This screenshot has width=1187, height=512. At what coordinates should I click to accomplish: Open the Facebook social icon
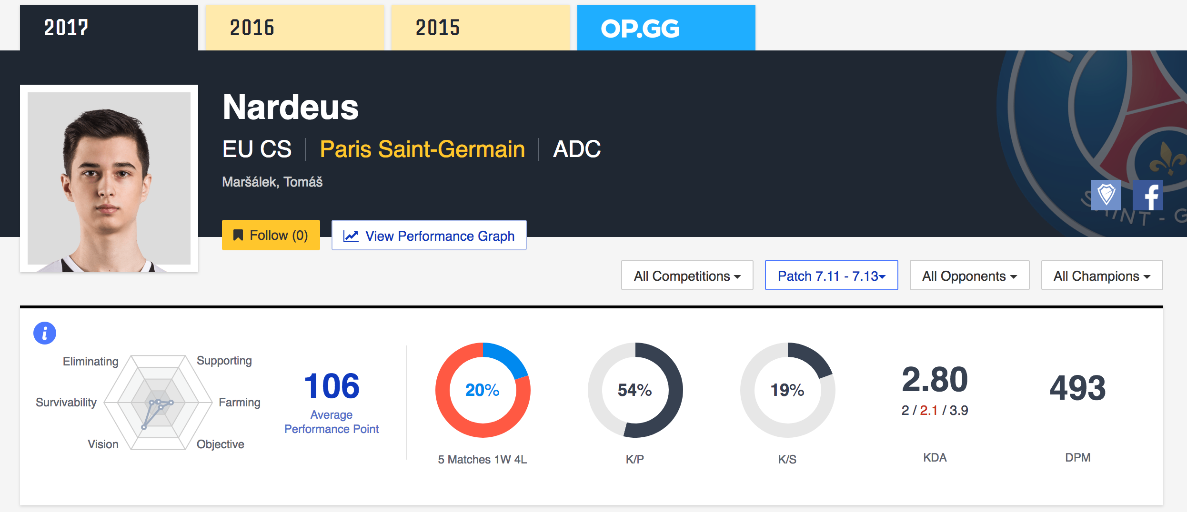pos(1147,195)
